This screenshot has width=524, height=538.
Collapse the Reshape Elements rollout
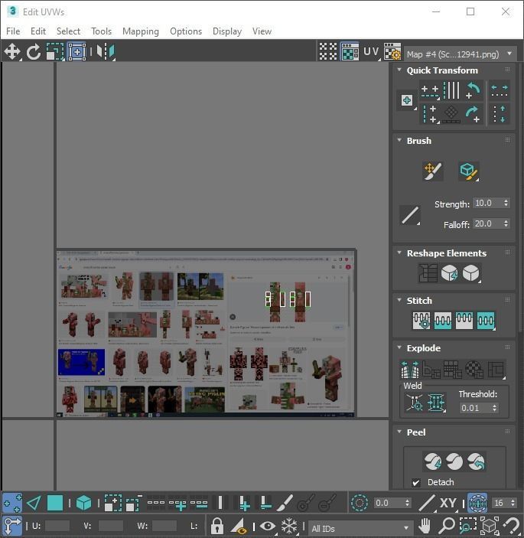click(399, 253)
